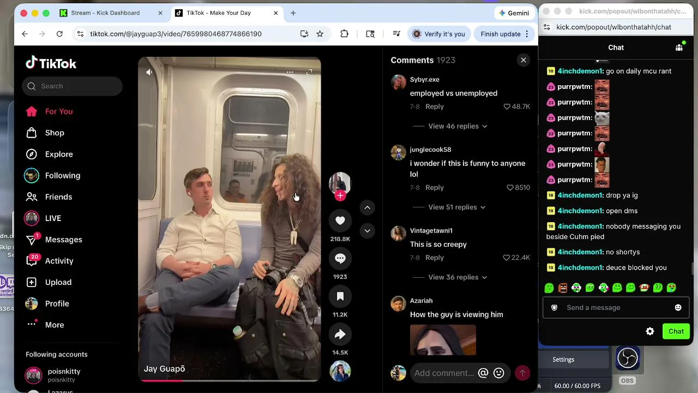
Task: Open Kick chat settings gear
Action: point(650,331)
